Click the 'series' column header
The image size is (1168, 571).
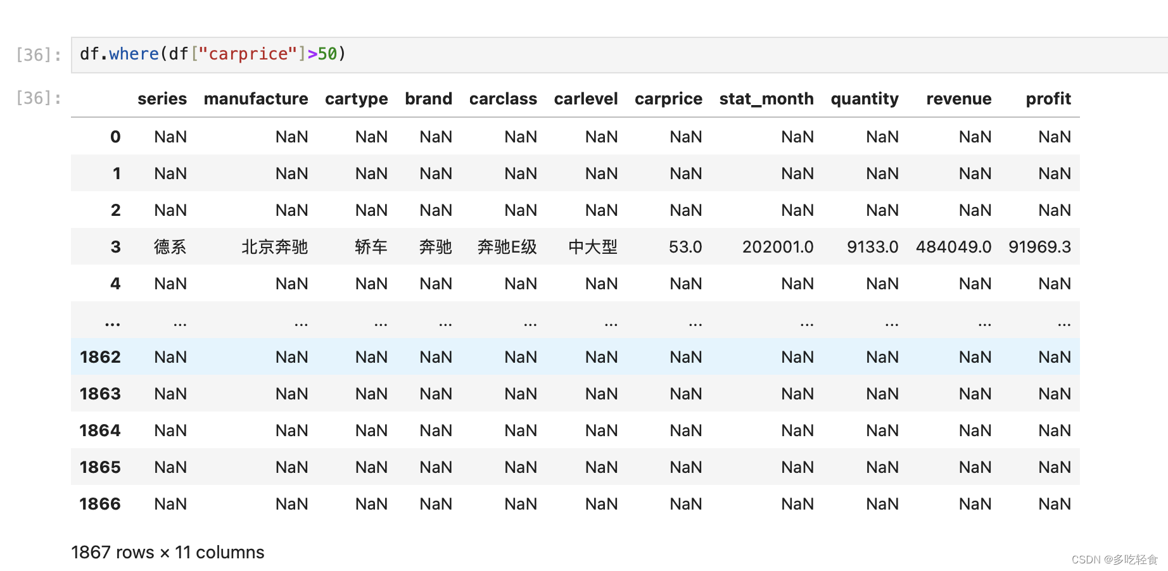pyautogui.click(x=162, y=99)
